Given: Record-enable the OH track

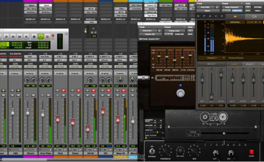Looking at the screenshot, I should [108, 91].
